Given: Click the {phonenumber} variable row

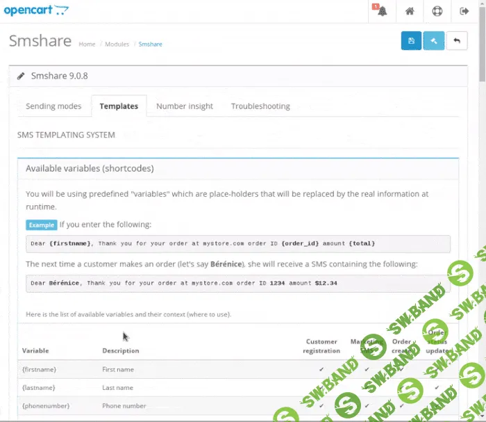Looking at the screenshot, I should pos(238,406).
